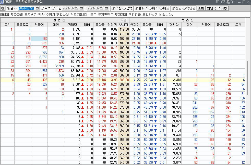
Task: Select the highlighted 385.00 strike price row
Action: tap(124, 80)
